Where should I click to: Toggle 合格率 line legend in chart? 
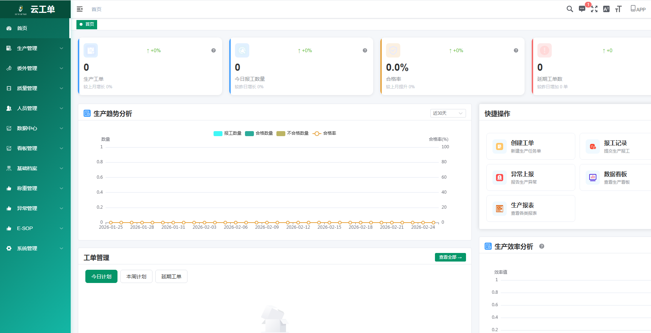(x=324, y=133)
